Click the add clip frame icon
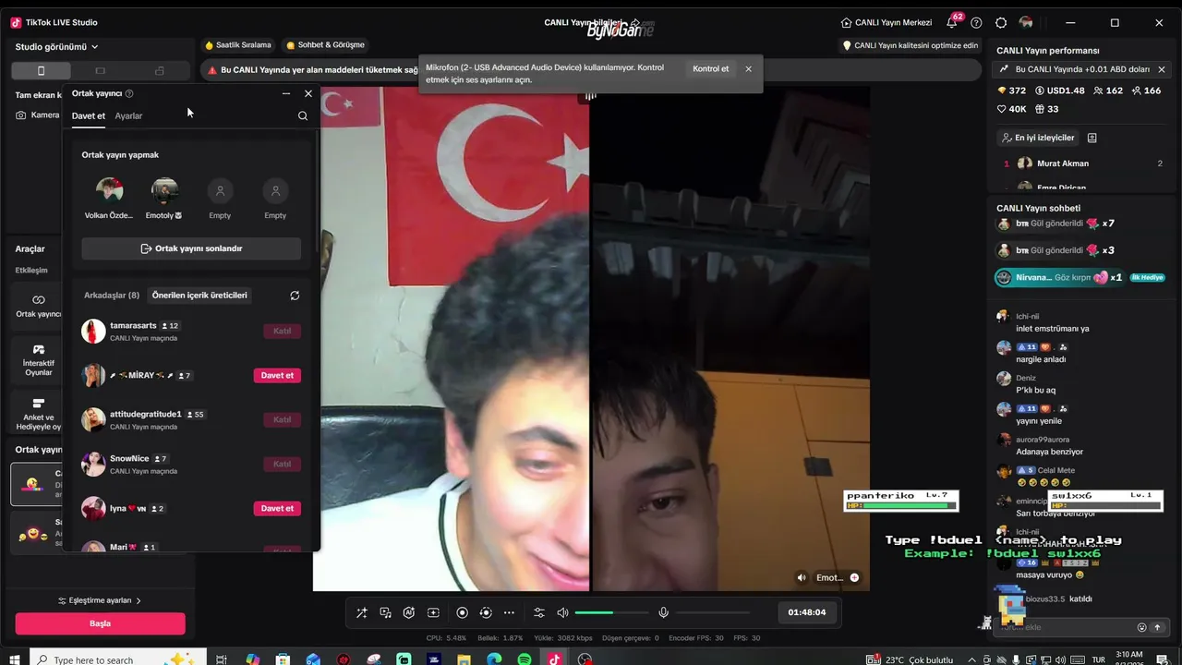Image resolution: width=1182 pixels, height=665 pixels. [434, 612]
